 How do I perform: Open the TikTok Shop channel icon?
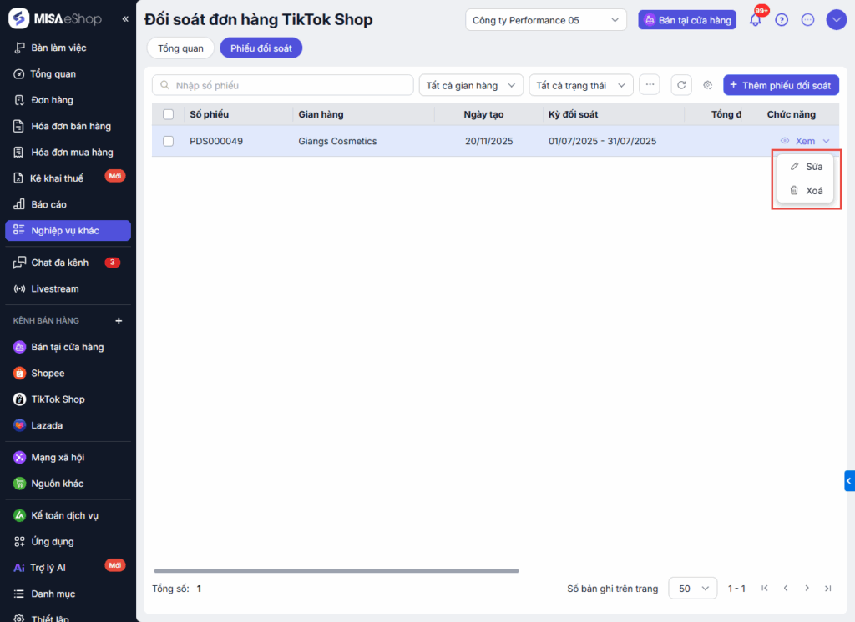coord(20,399)
